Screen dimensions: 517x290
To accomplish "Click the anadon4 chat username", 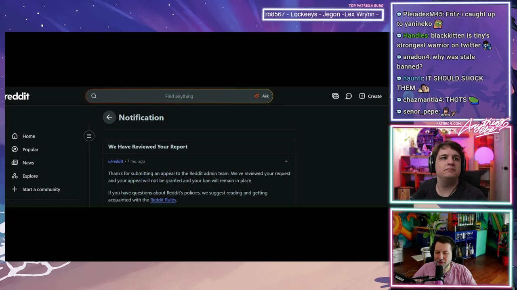I will click(416, 57).
